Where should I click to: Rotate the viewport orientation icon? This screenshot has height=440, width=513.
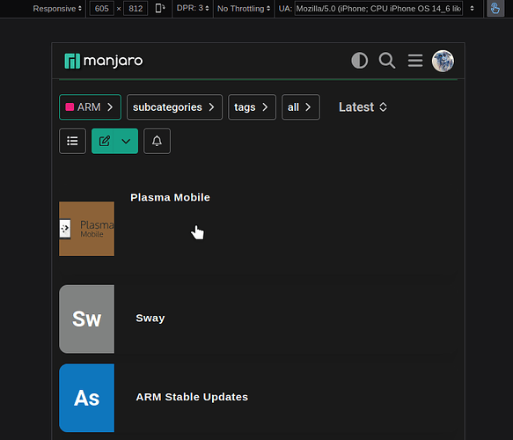(160, 8)
